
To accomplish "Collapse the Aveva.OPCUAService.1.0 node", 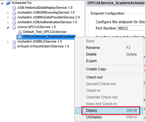I will [x=8, y=27].
